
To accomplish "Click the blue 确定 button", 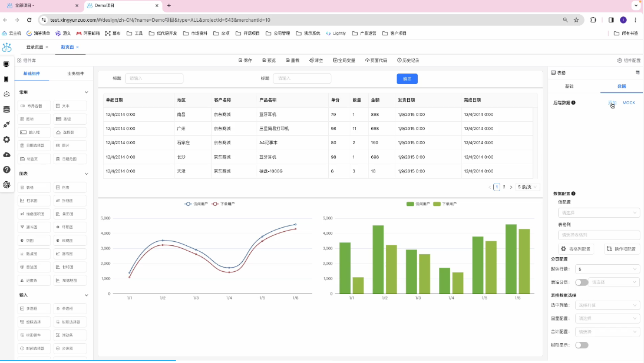I will [407, 78].
